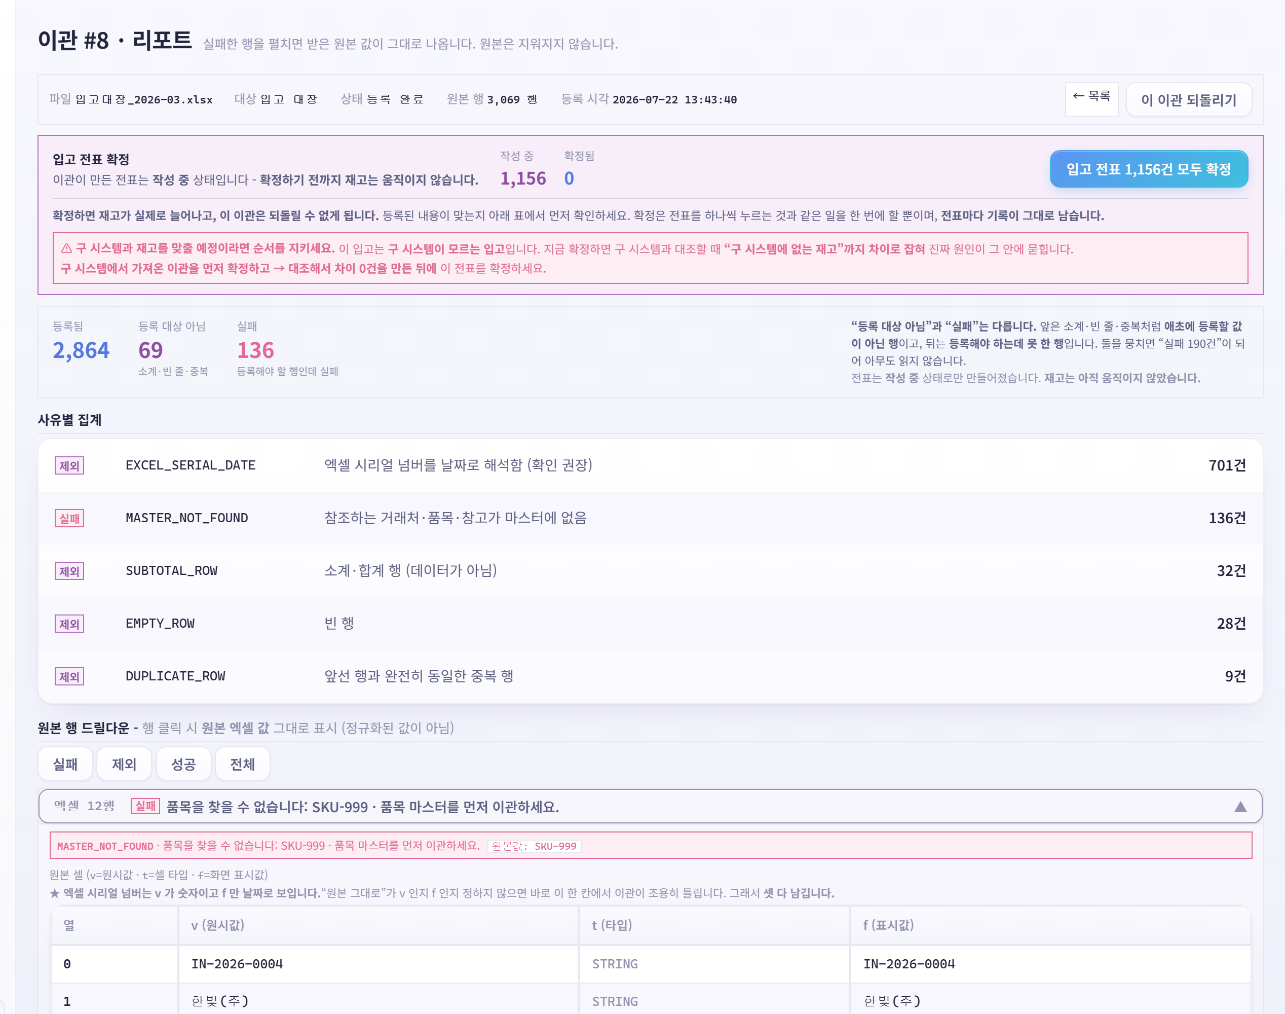Click the 제외 badge on EMPTY_ROW row
This screenshot has height=1014, width=1285.
[69, 625]
